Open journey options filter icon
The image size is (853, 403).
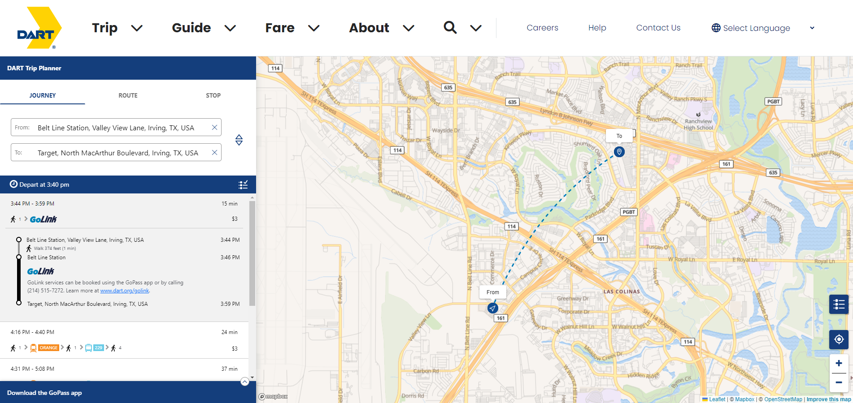[x=243, y=185]
